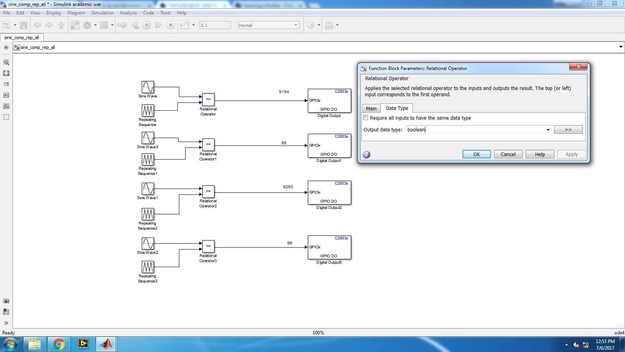
Task: Open the Output data type dropdown
Action: click(548, 130)
